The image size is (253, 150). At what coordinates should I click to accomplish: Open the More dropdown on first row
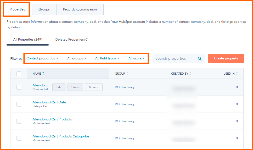click(x=94, y=87)
